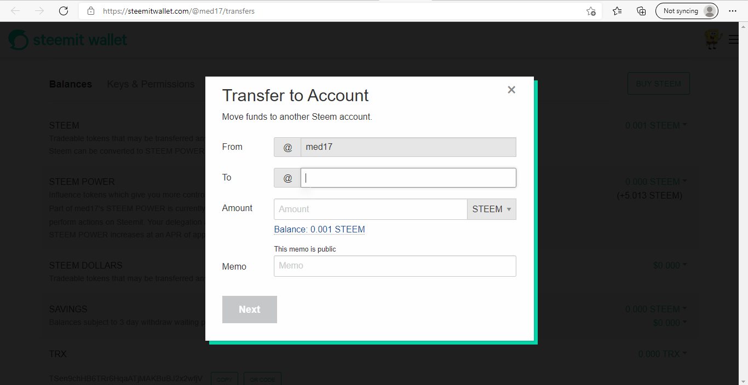This screenshot has width=748, height=385.
Task: Open the Collections icon
Action: (x=641, y=11)
